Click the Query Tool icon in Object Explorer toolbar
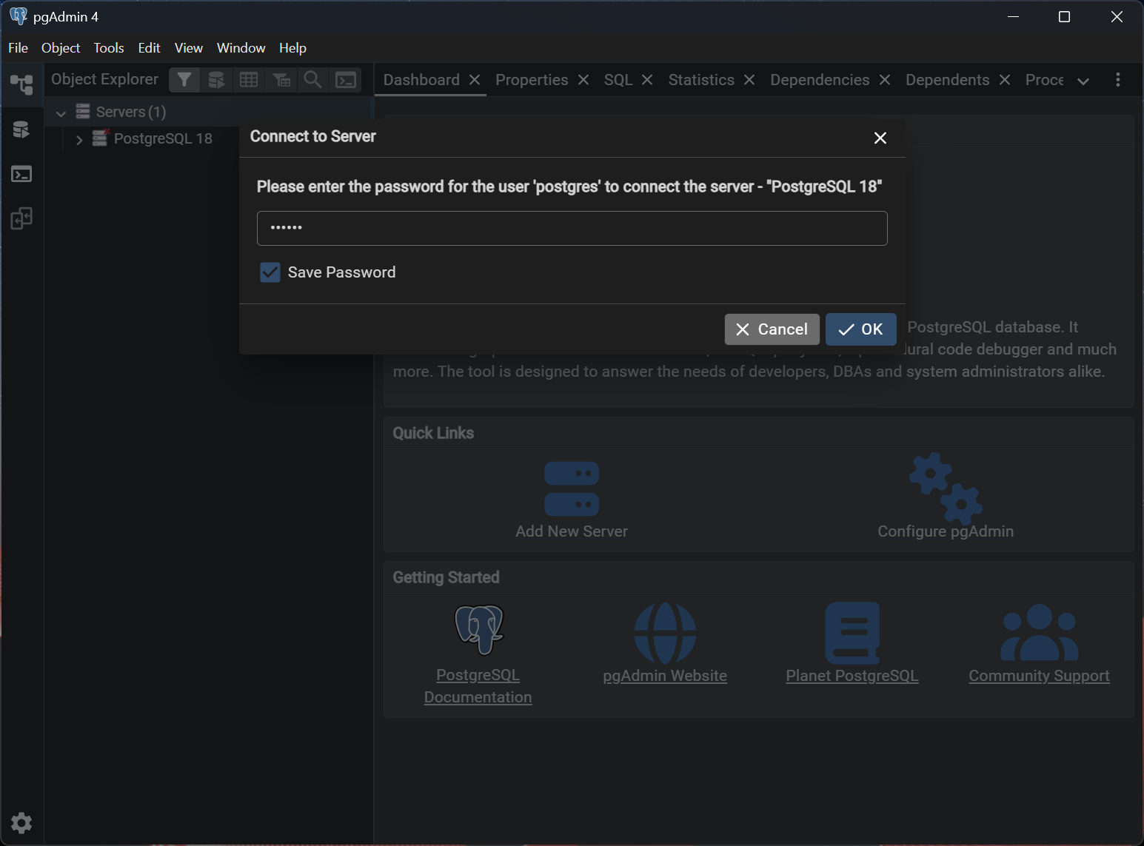 click(x=216, y=80)
